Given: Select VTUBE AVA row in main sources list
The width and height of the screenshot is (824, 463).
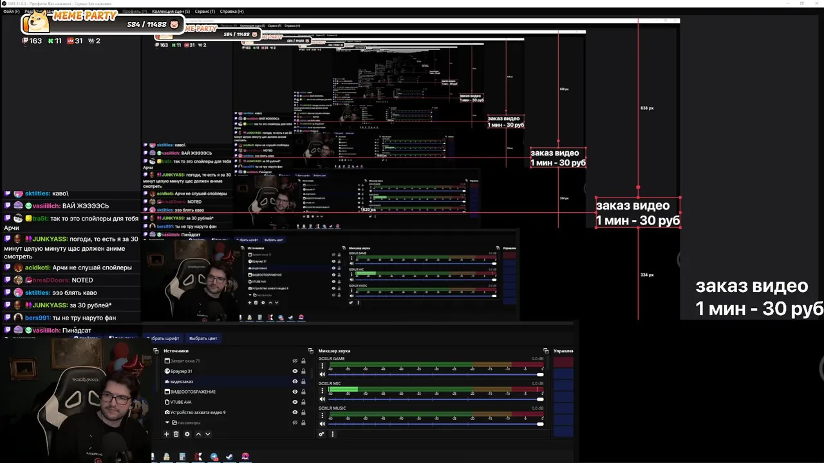Looking at the screenshot, I should tap(234, 402).
